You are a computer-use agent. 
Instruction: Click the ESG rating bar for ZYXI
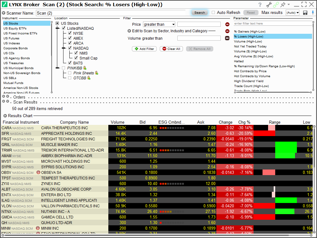point(172,184)
